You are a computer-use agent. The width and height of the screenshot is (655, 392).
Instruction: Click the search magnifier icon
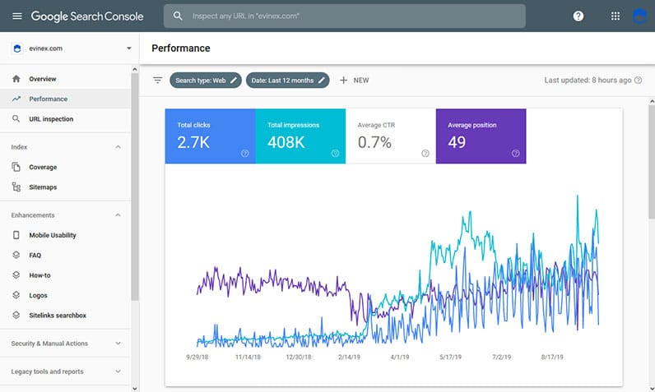[178, 16]
